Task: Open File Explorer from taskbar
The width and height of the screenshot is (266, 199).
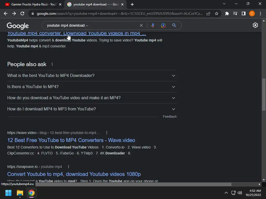Action: [20, 193]
